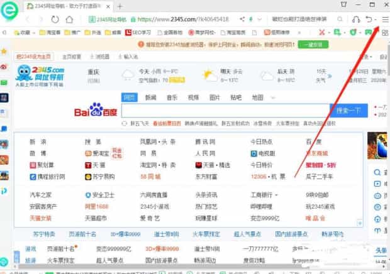Expand the 15天天气 forecast arrow
390x274 pixels.
tap(330, 76)
